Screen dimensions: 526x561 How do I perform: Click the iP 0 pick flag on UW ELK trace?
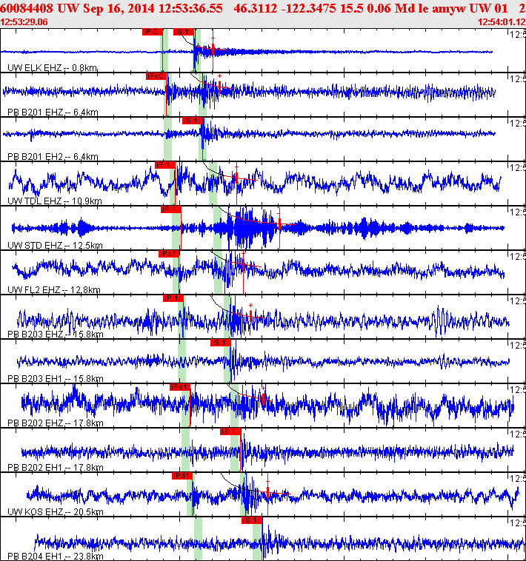pyautogui.click(x=152, y=32)
